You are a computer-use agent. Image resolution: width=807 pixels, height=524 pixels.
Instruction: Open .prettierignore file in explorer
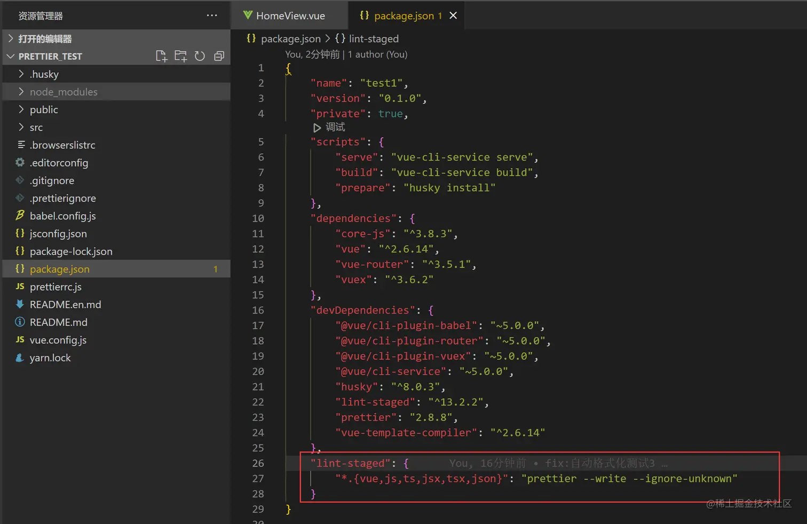[x=62, y=199]
